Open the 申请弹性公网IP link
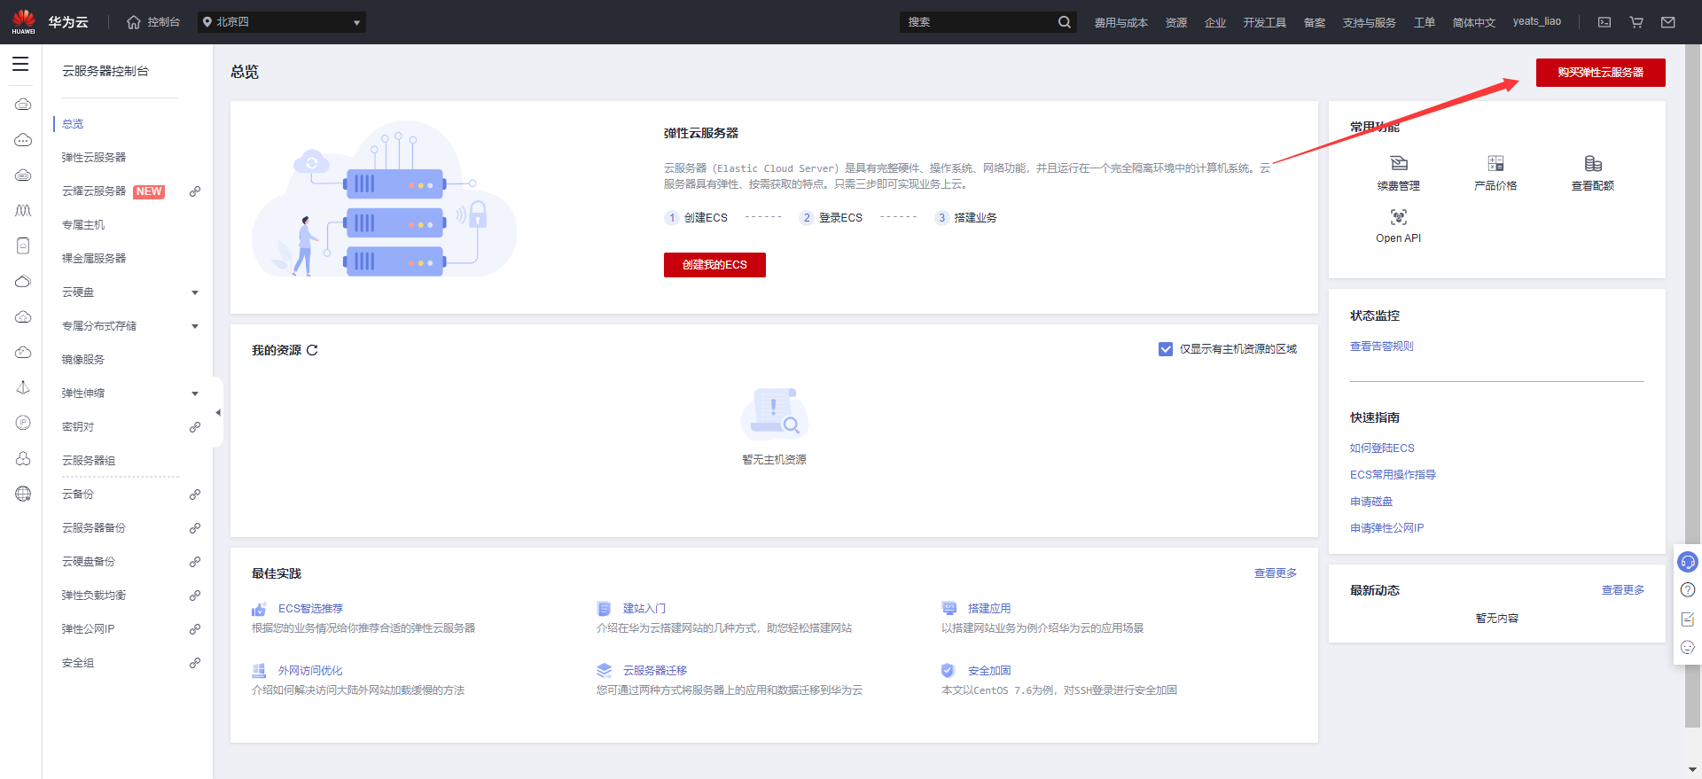Viewport: 1702px width, 779px height. tap(1386, 528)
